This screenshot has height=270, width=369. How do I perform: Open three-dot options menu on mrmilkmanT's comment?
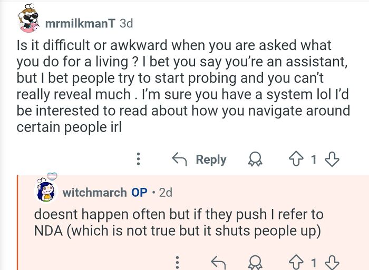coord(139,159)
